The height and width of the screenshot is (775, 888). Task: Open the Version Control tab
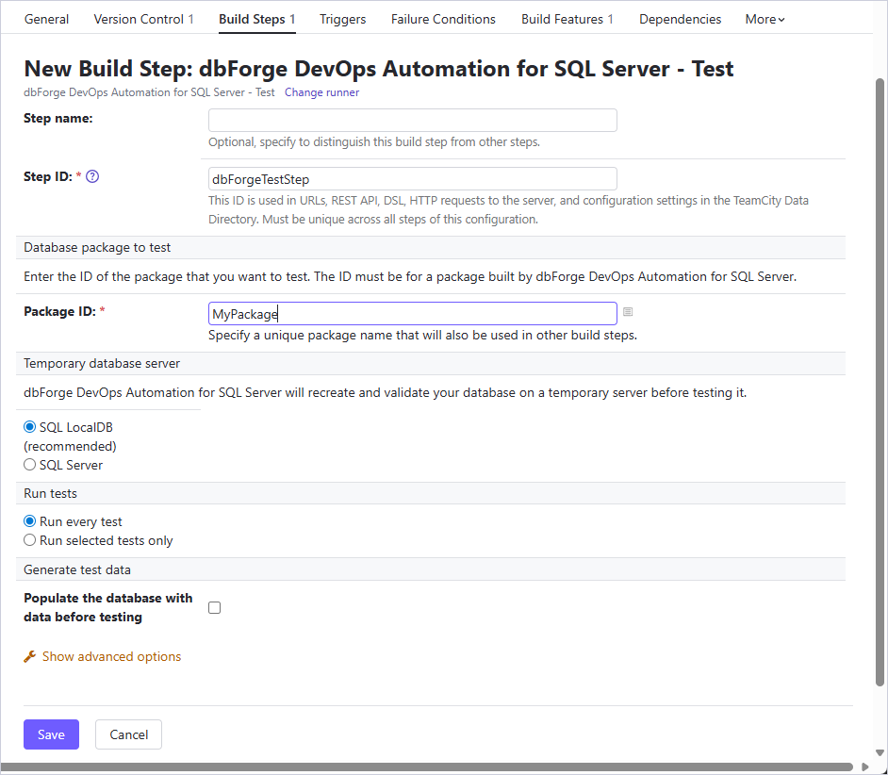click(x=143, y=19)
